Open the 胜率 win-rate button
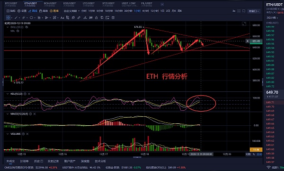This screenshot has height=171, width=284. [54, 11]
